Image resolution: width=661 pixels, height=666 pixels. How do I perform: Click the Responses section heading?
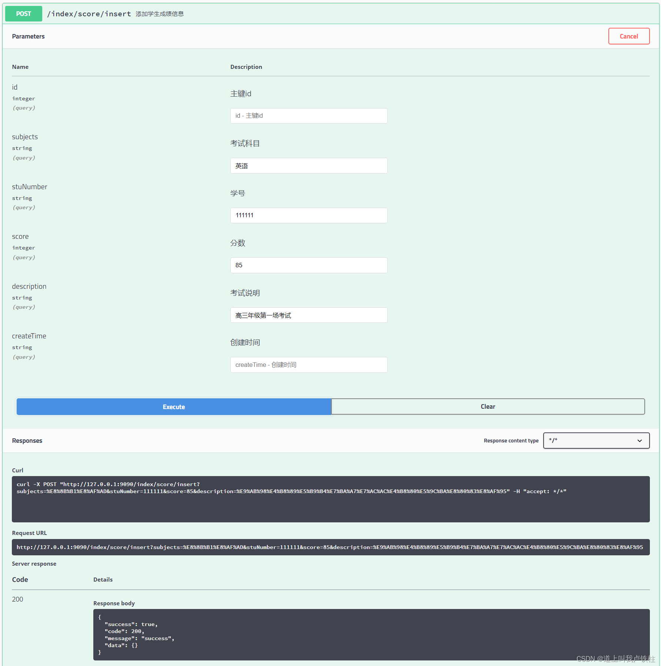point(27,441)
